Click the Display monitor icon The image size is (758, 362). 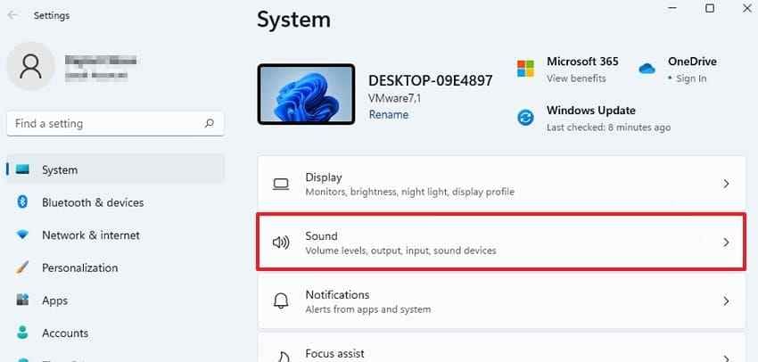[x=281, y=185]
